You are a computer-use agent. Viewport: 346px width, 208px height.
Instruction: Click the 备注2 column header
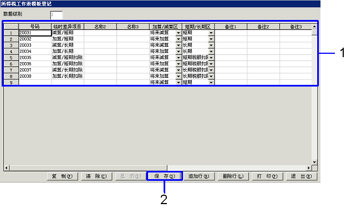click(x=263, y=27)
